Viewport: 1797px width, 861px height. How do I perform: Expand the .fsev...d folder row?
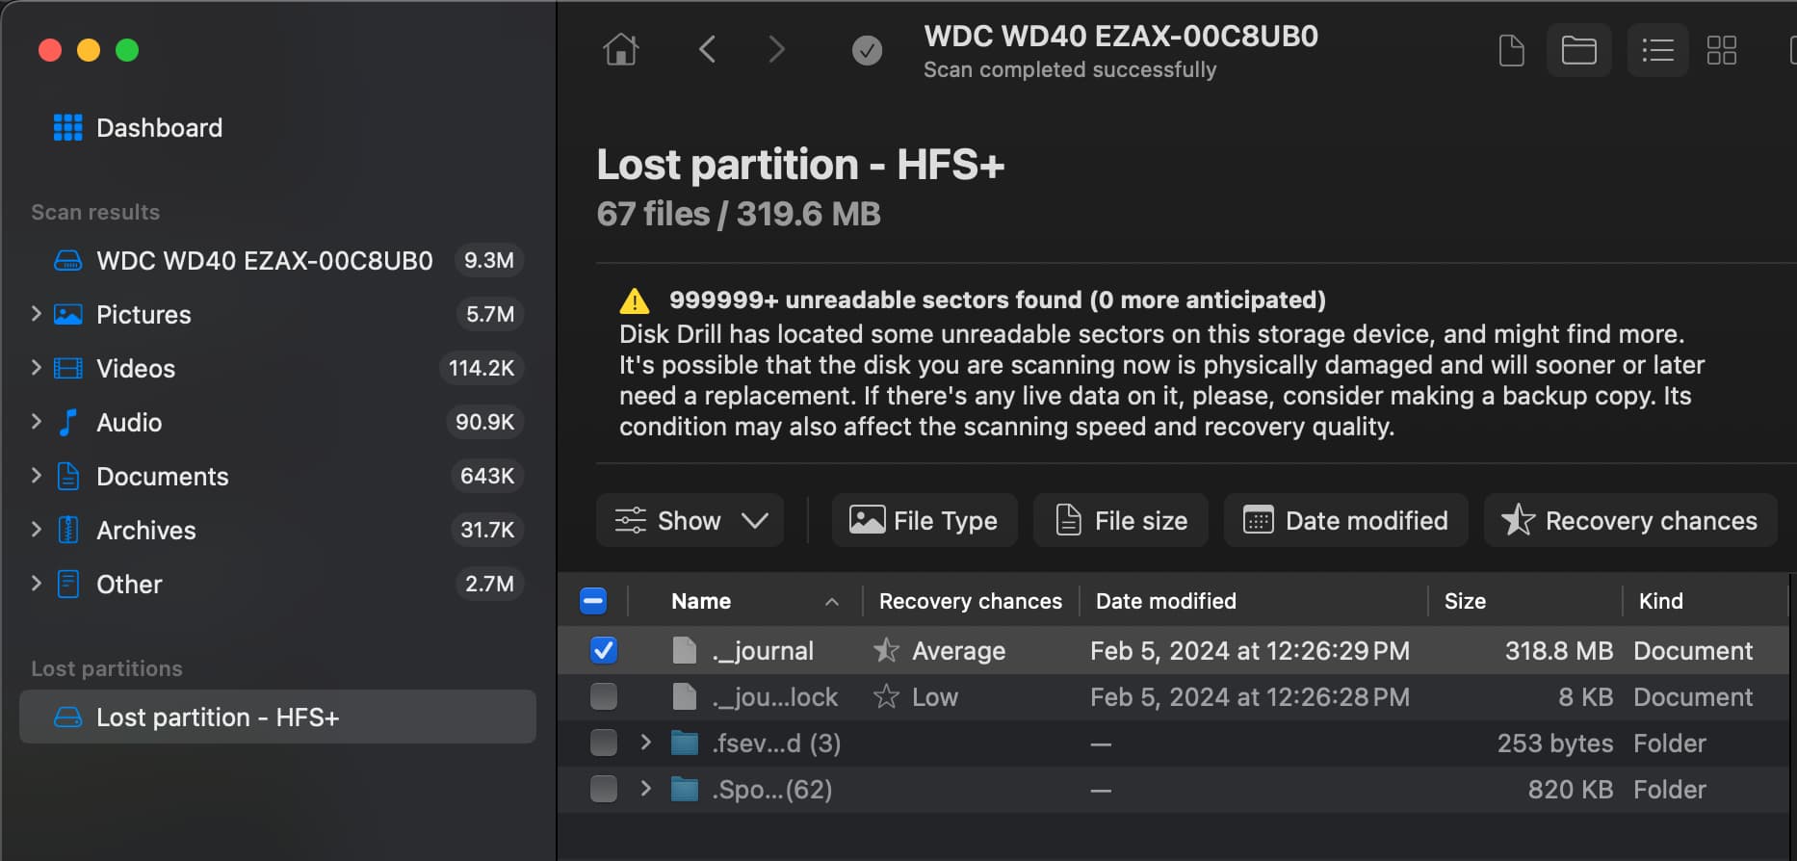(x=646, y=744)
